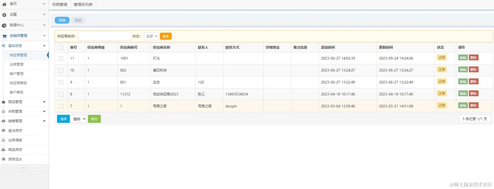494x189 pixels.
Task: Check the row for supplier 灯光
Action: (61, 58)
